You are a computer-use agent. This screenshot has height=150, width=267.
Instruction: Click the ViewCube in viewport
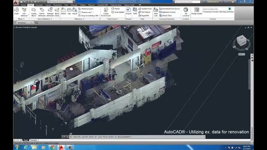point(242,41)
